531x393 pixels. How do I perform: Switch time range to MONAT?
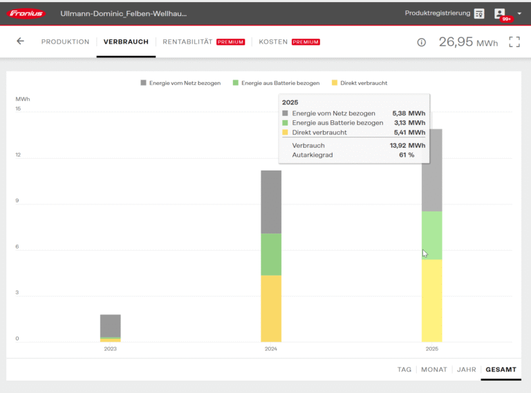[434, 370]
